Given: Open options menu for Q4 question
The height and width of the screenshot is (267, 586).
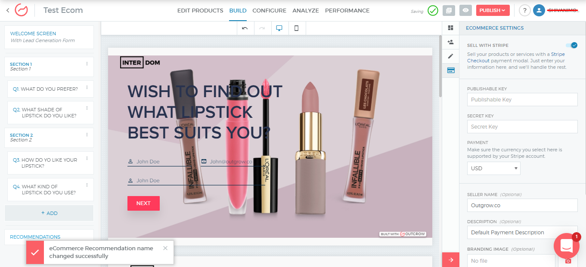Looking at the screenshot, I should click(x=87, y=185).
